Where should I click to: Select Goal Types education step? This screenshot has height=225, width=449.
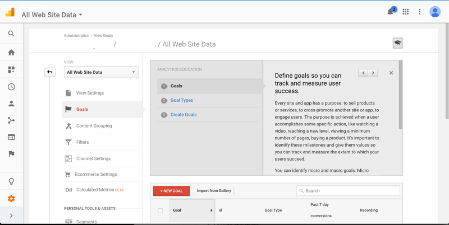(x=181, y=101)
